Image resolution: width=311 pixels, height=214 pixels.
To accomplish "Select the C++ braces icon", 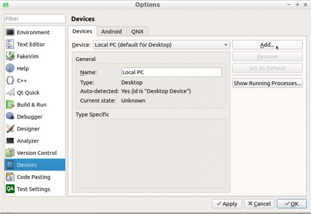I will [x=10, y=80].
